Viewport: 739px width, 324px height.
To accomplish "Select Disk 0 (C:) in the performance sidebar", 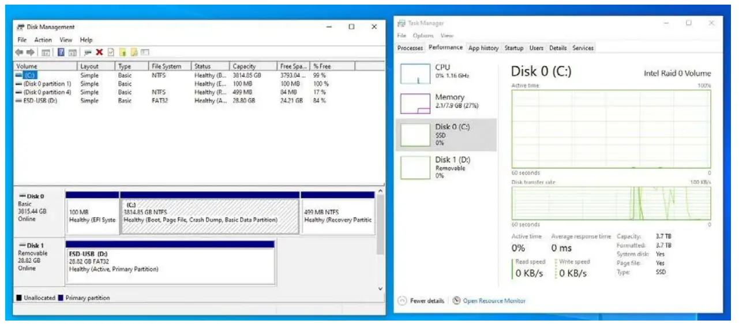I will (x=446, y=135).
